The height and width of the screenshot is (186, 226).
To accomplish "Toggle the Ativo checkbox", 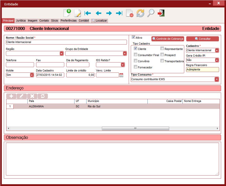I will [133, 37].
